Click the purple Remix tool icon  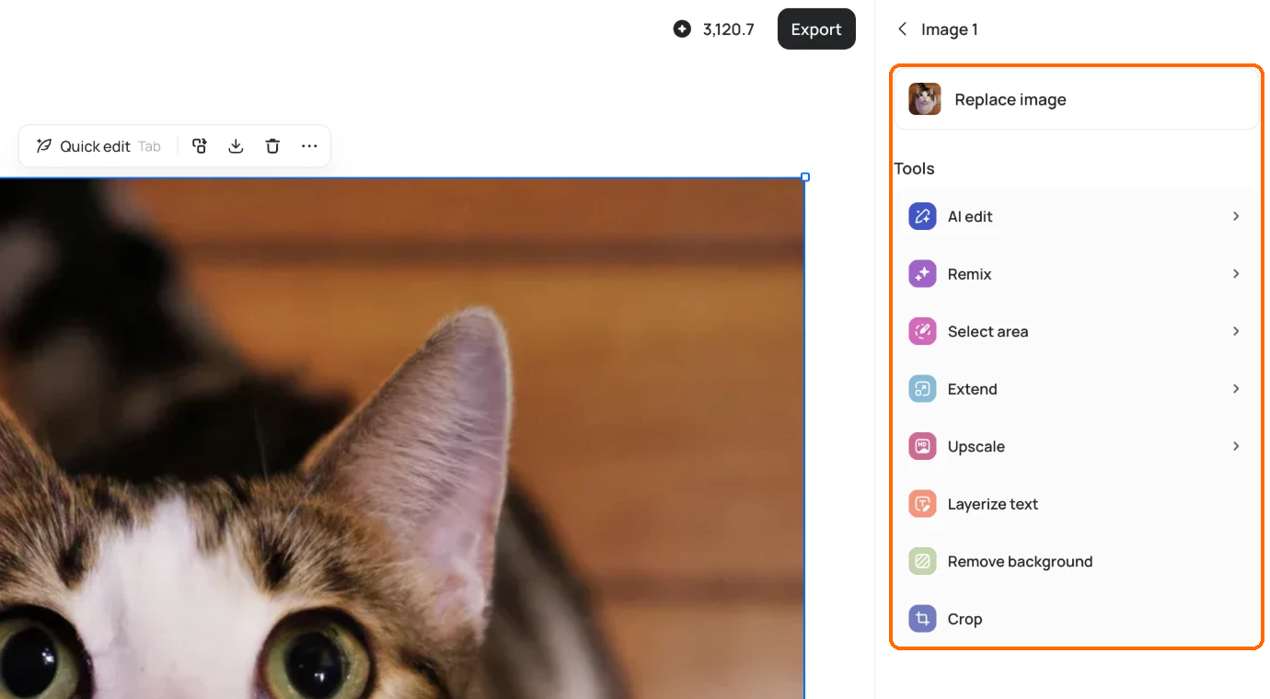[x=922, y=274]
